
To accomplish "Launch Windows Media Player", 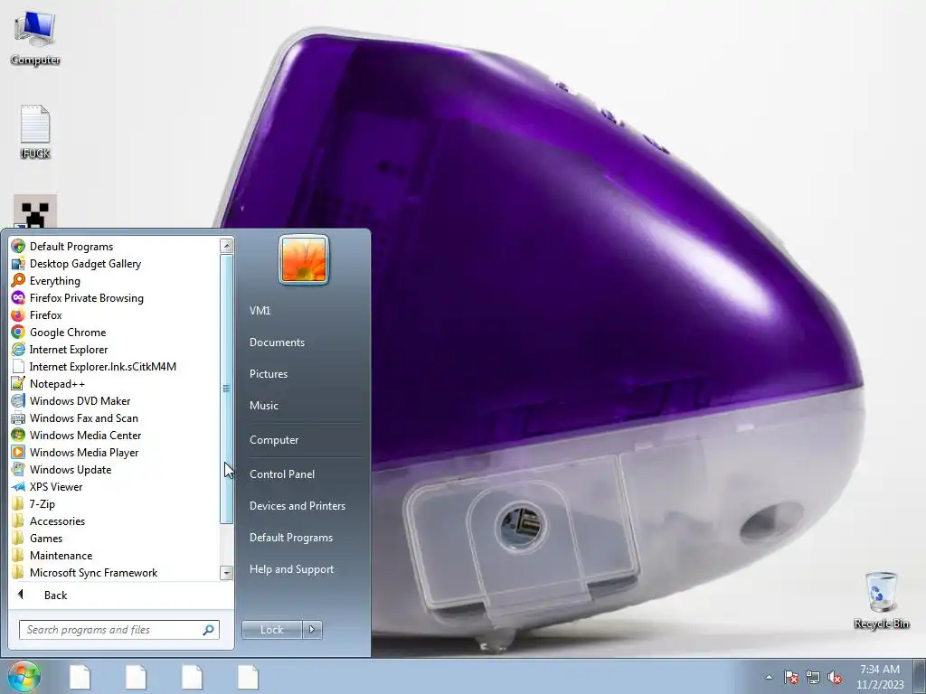I will [84, 452].
